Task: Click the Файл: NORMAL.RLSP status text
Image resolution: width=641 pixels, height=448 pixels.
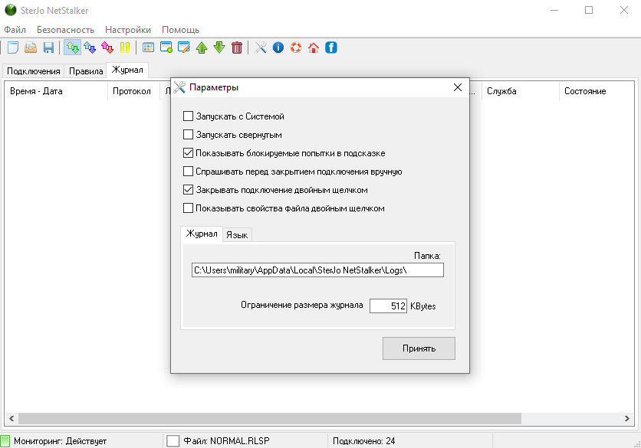Action: click(226, 441)
